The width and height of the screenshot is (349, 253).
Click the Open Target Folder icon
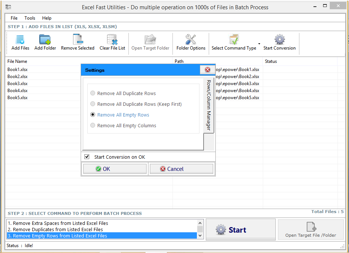[150, 40]
